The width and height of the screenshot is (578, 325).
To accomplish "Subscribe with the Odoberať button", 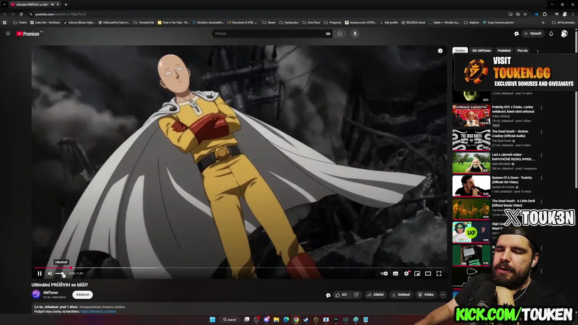I will pyautogui.click(x=83, y=294).
